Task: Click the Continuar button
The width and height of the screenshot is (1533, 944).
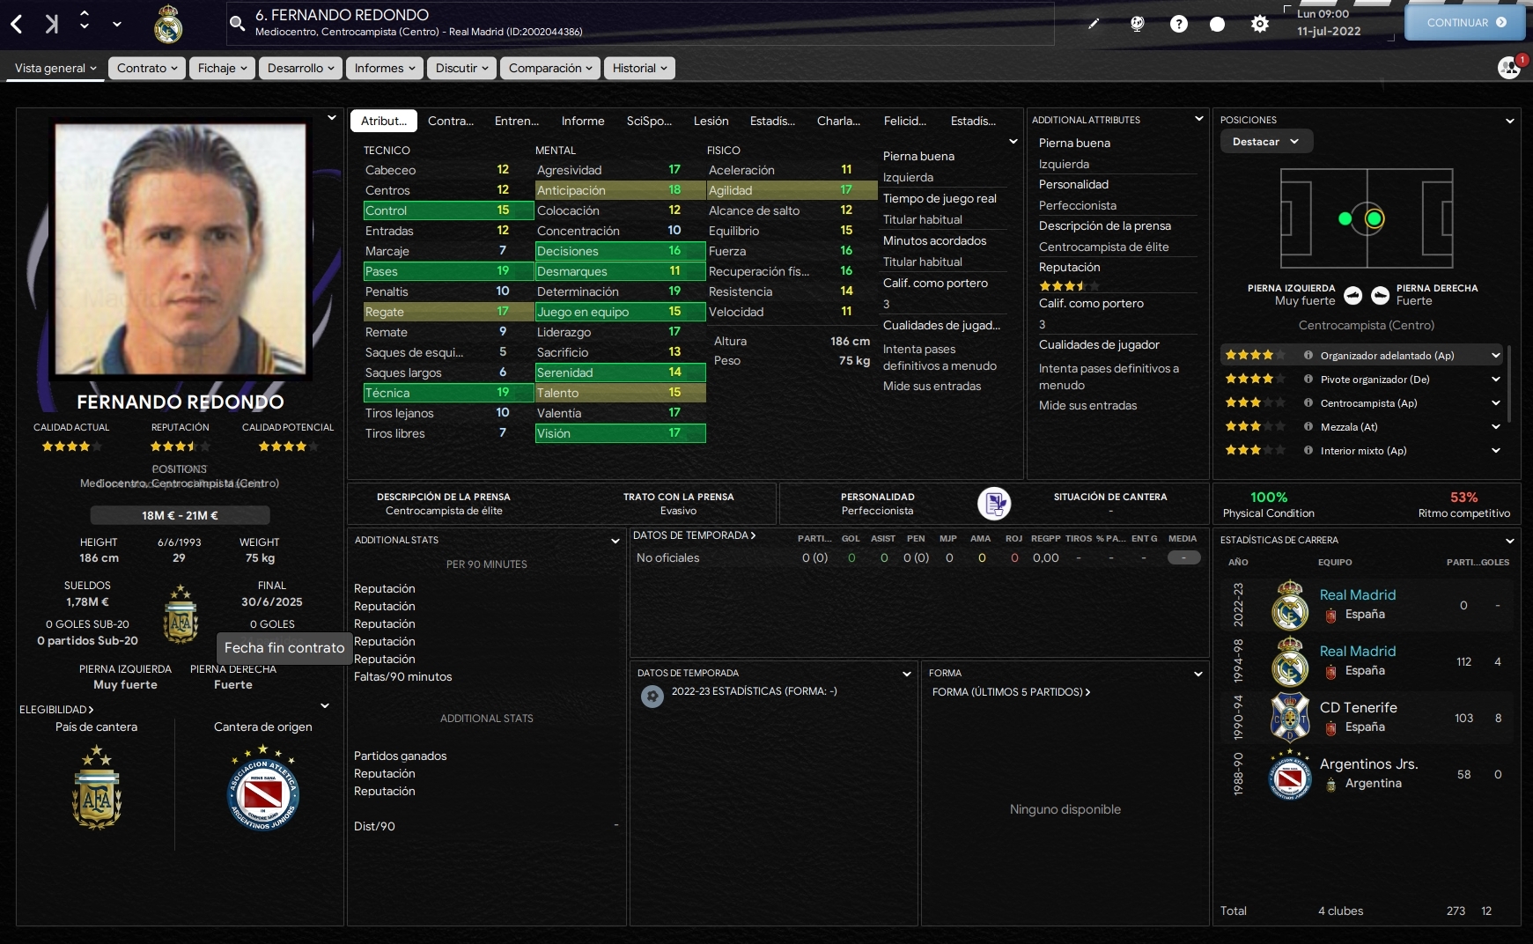Action: point(1465,23)
